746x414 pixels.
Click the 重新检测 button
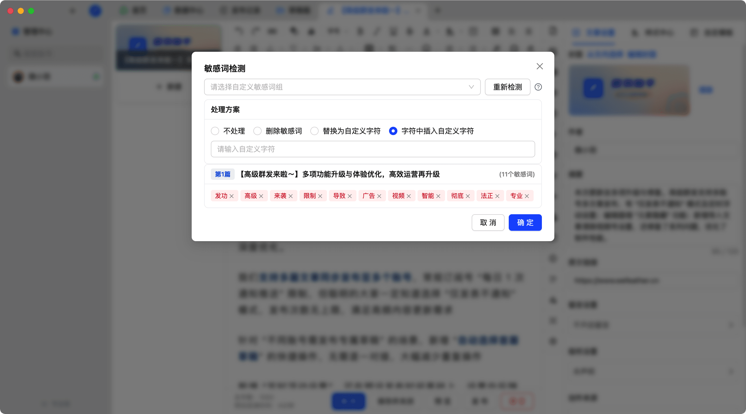507,87
